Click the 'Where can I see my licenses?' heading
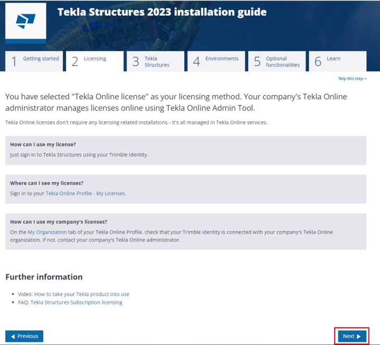This screenshot has width=380, height=345. [x=47, y=183]
